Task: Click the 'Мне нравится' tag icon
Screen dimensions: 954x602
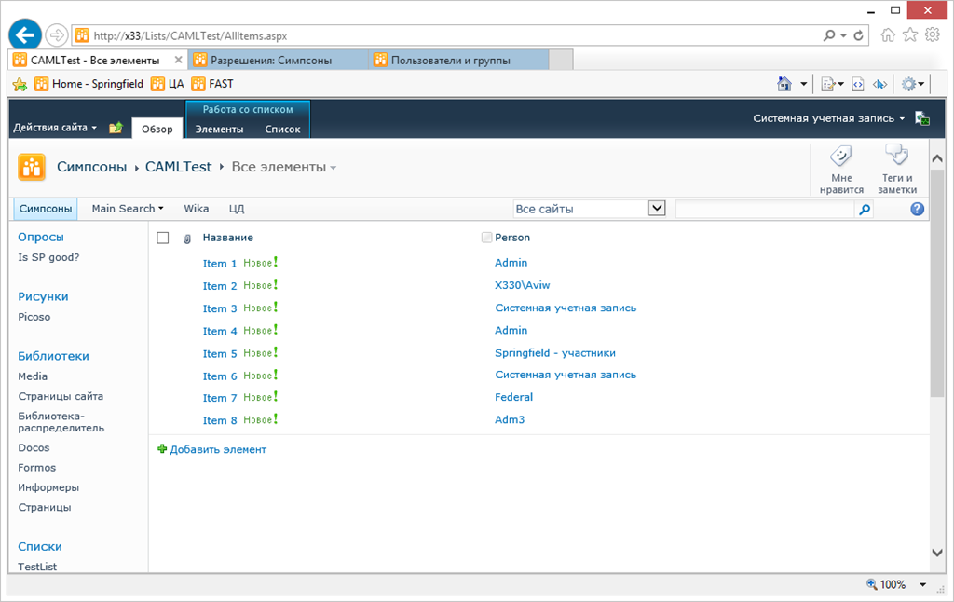Action: 841,156
